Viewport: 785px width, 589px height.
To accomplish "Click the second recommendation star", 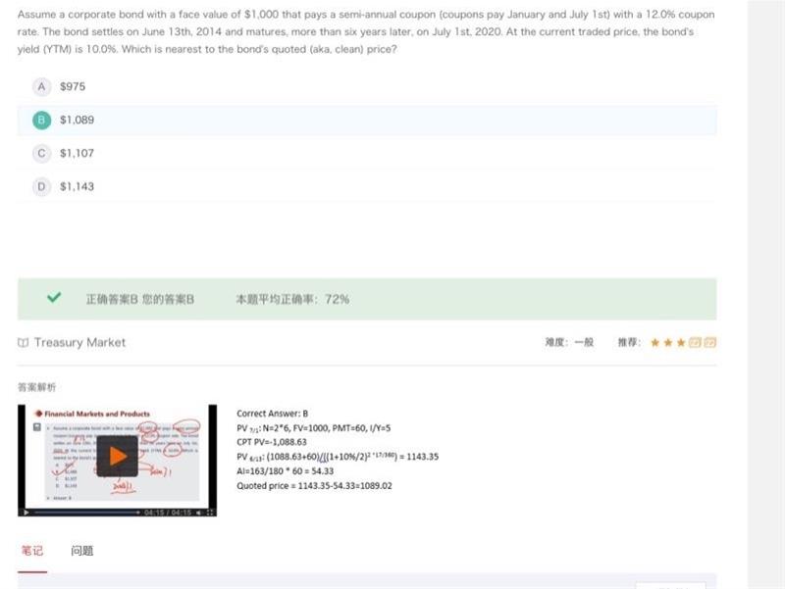I will (668, 342).
